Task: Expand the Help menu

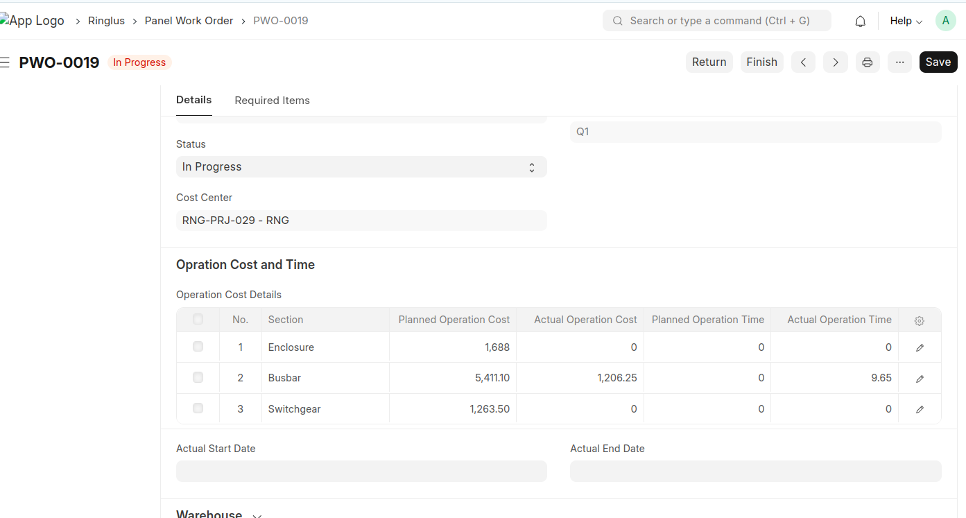Action: coord(906,21)
